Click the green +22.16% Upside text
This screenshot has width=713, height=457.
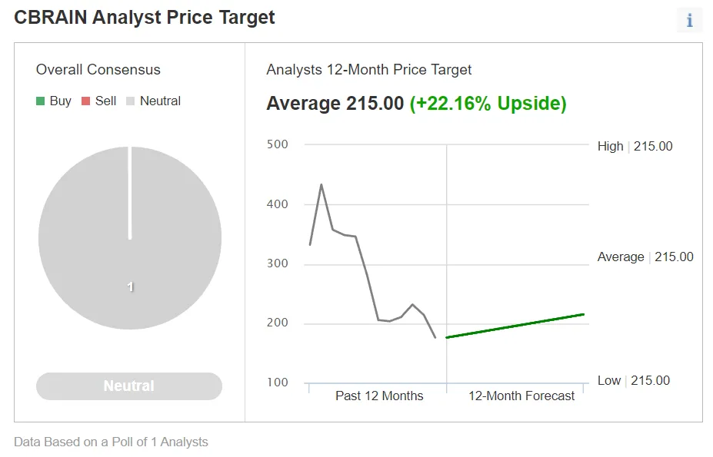488,104
